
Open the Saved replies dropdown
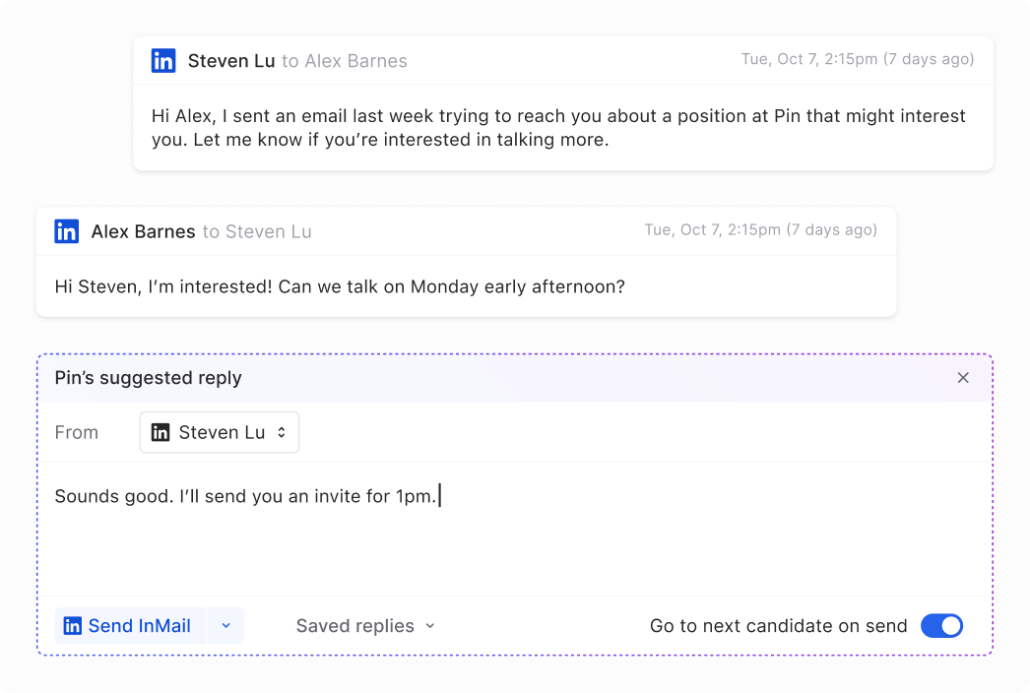click(x=365, y=626)
